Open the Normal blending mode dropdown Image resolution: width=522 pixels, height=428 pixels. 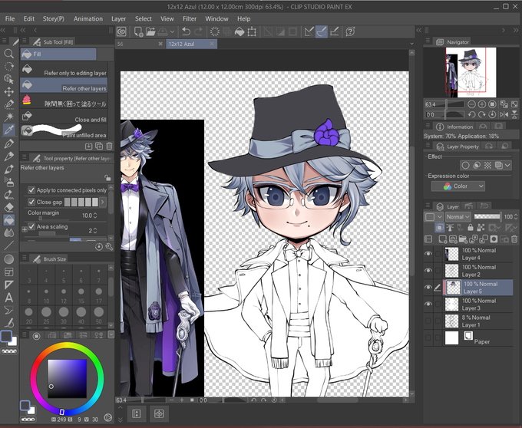pos(458,217)
